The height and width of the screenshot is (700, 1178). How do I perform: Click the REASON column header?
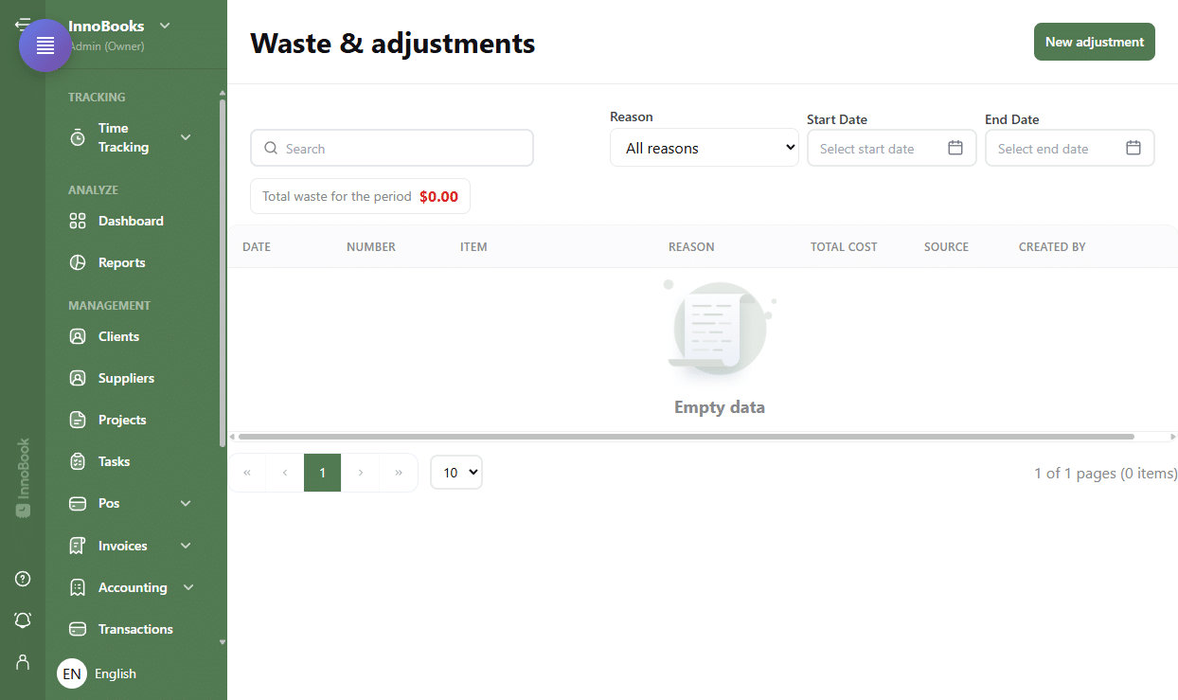(691, 246)
